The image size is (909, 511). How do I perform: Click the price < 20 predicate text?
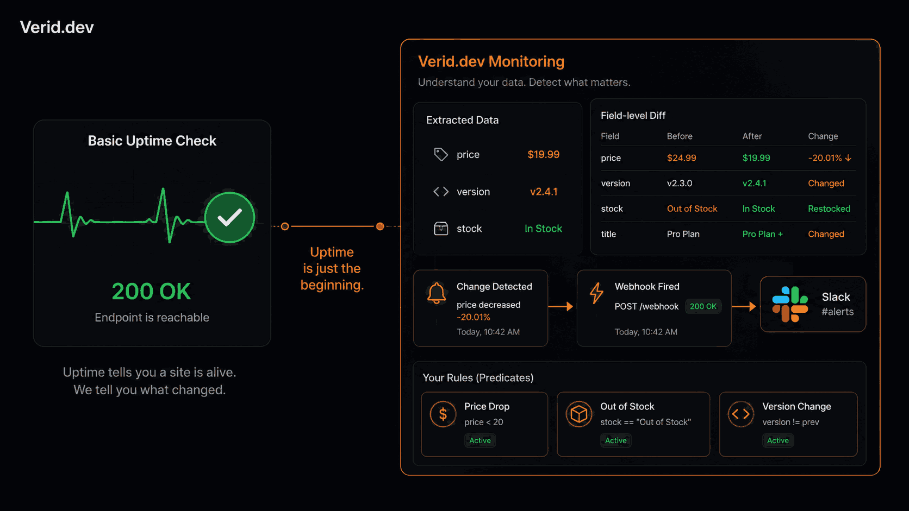(483, 422)
